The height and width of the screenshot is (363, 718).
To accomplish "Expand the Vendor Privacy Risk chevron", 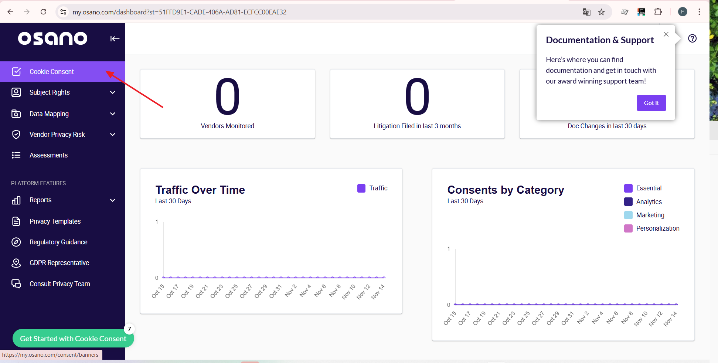I will 113,135.
